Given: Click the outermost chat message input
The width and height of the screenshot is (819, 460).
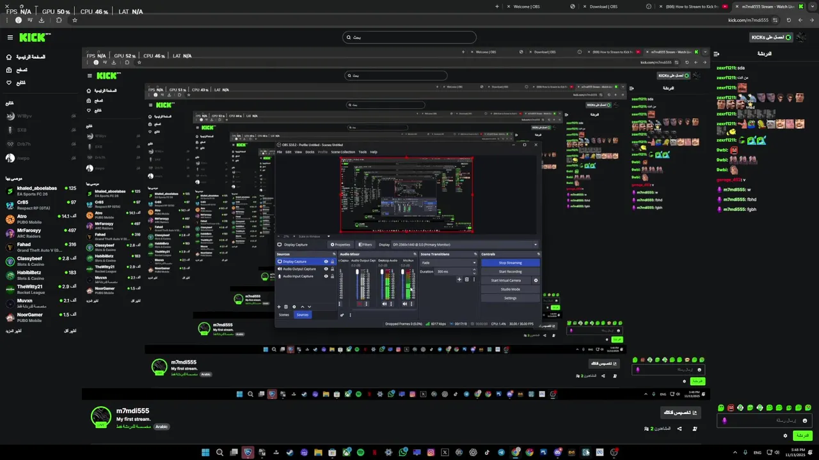Looking at the screenshot, I should point(765,420).
